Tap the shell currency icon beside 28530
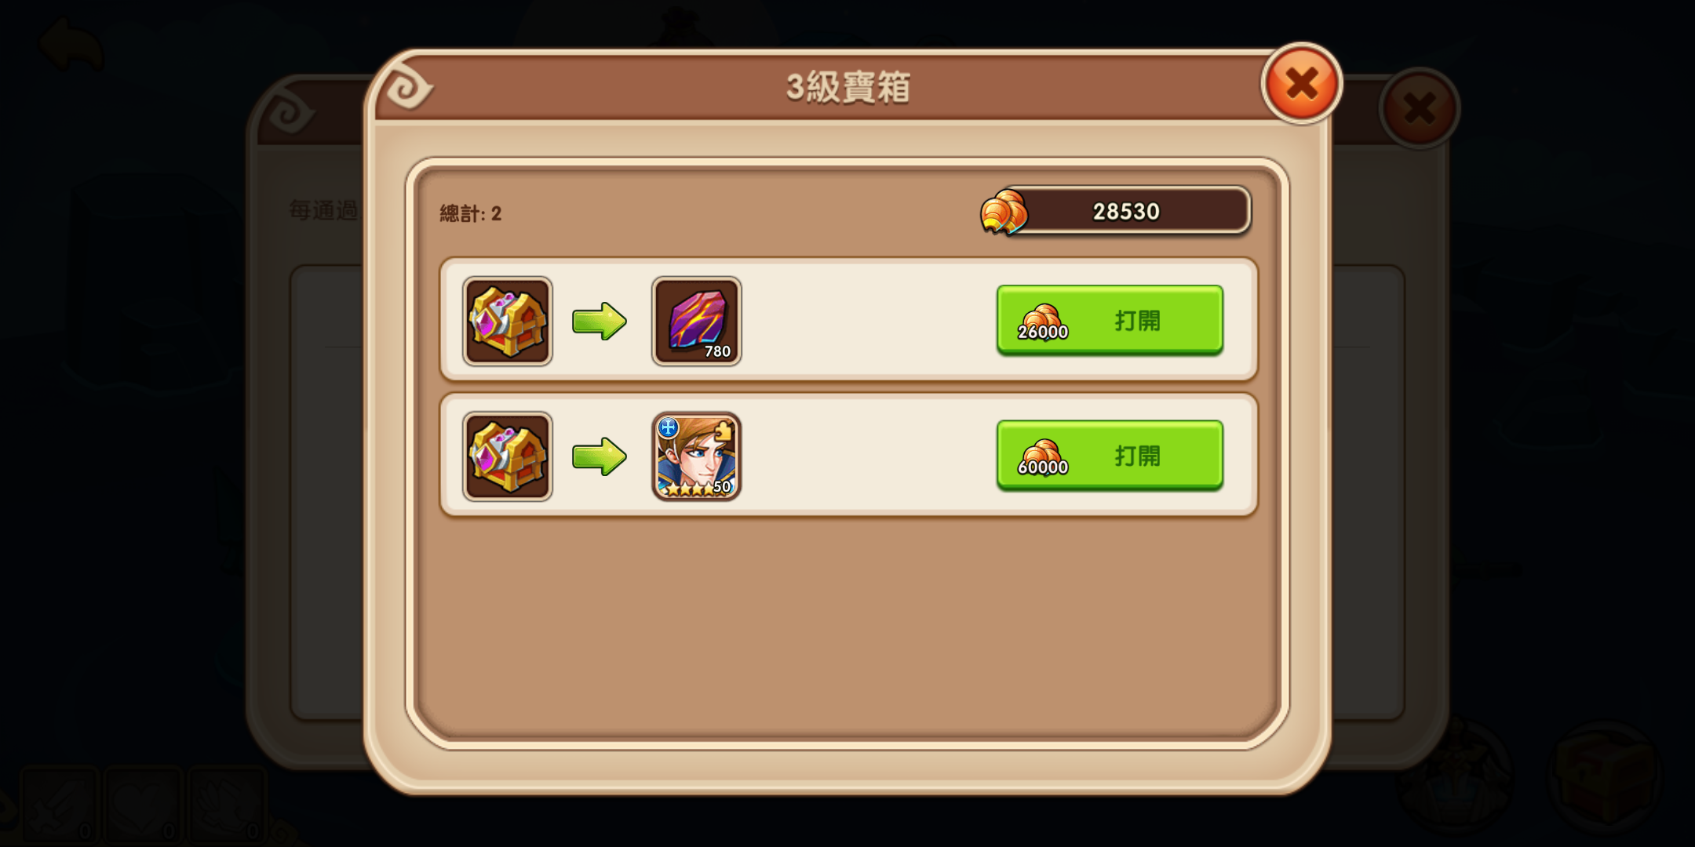Image resolution: width=1695 pixels, height=847 pixels. [x=1004, y=212]
